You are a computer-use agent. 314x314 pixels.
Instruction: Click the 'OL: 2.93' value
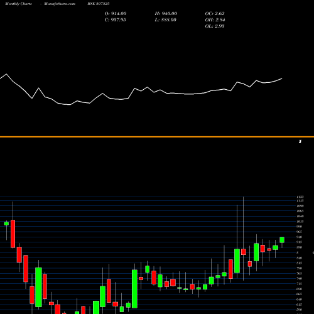pyautogui.click(x=215, y=26)
